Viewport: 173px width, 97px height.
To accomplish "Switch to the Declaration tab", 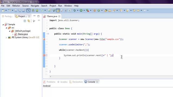I will click(76, 82).
